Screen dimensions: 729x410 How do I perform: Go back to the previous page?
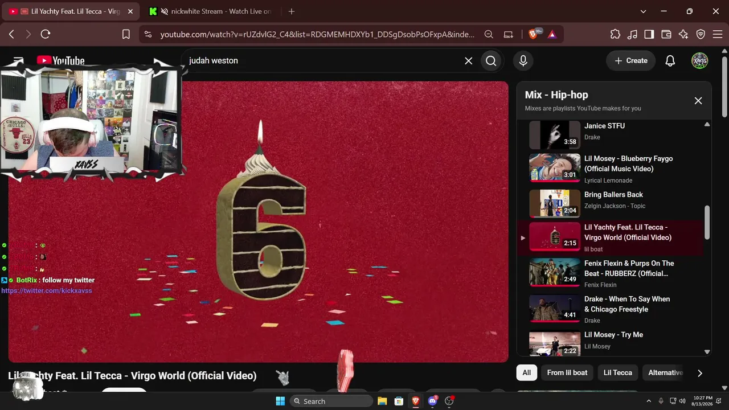11,34
